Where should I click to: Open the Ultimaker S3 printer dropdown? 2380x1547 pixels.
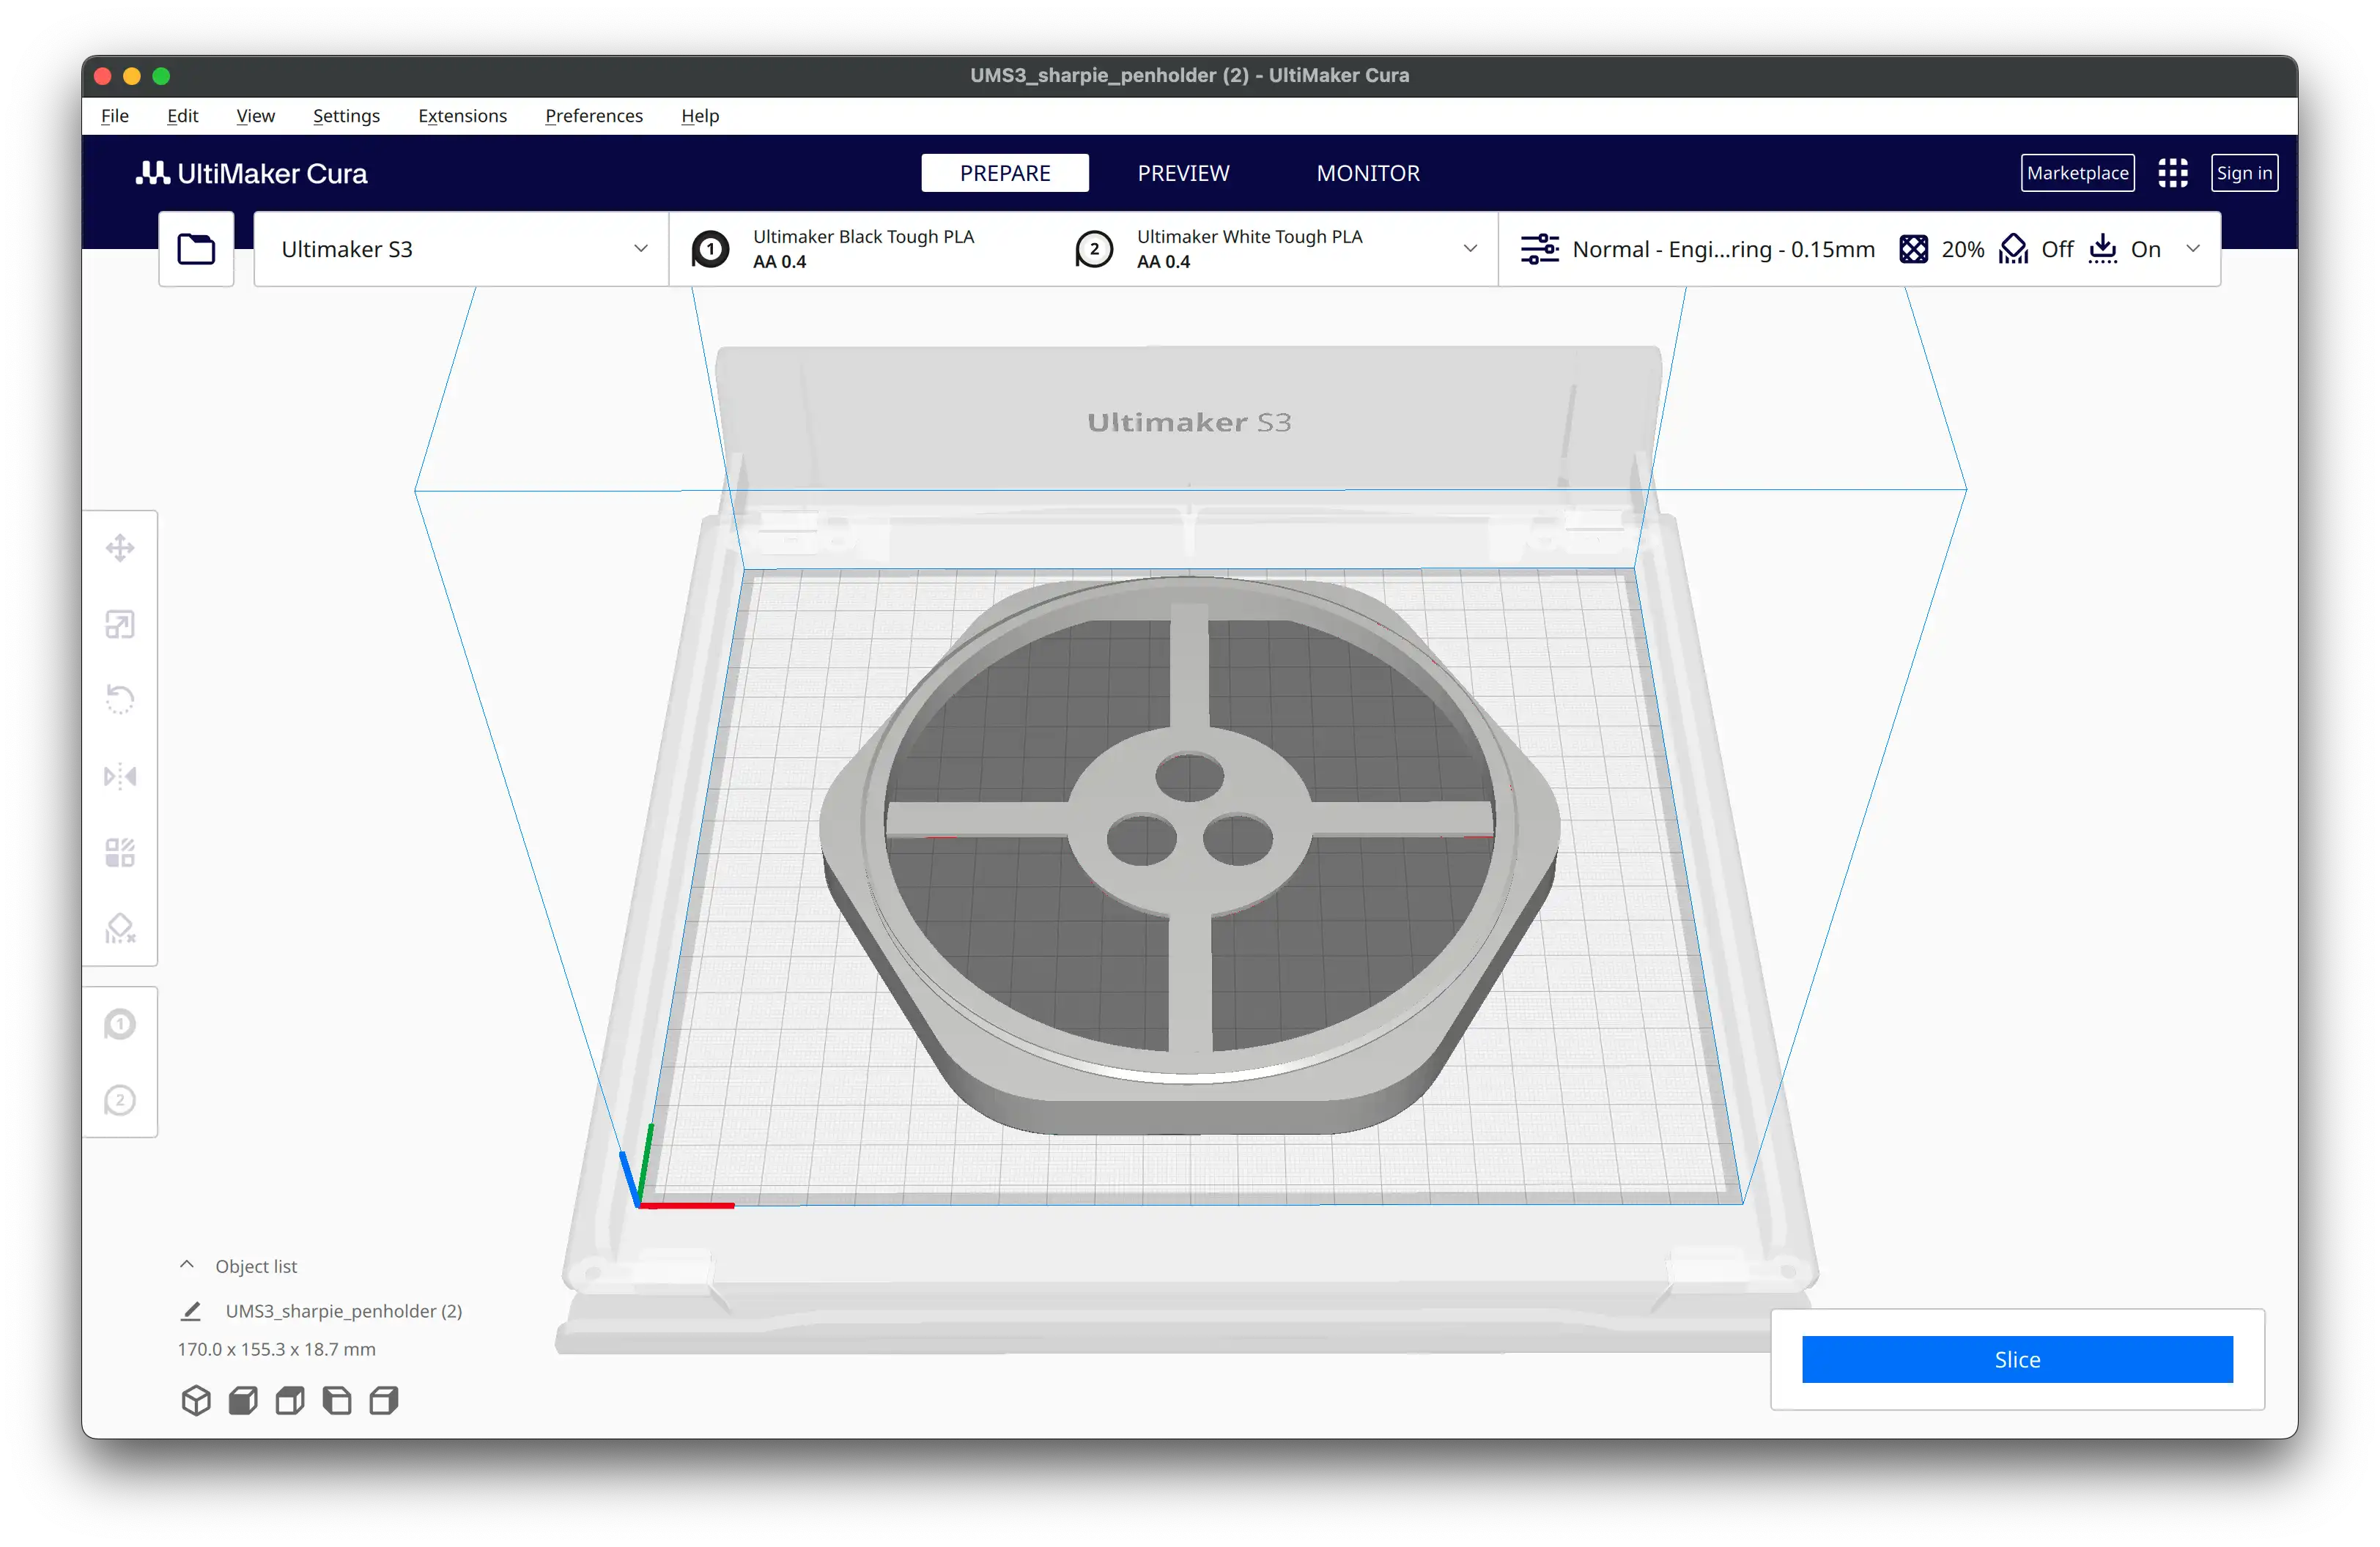tap(461, 249)
